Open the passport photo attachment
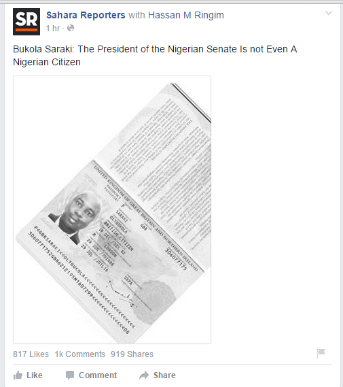The height and width of the screenshot is (387, 343). coord(112,209)
